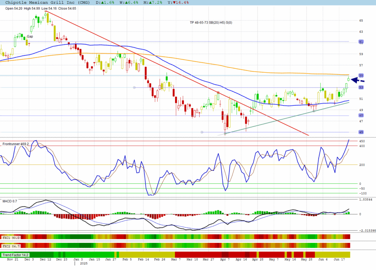Click the 49 price axis label
This screenshot has height=270, width=376.
point(361,110)
